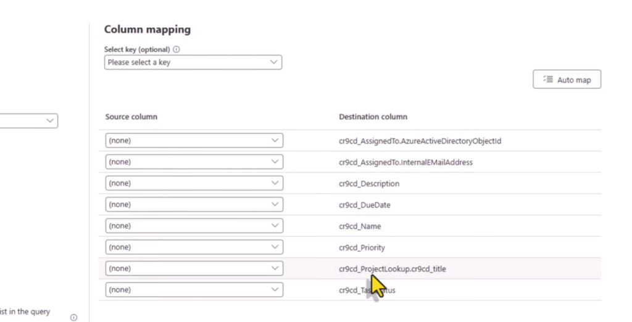
Task: Select the cr9cd_Description destination text
Action: 369,184
